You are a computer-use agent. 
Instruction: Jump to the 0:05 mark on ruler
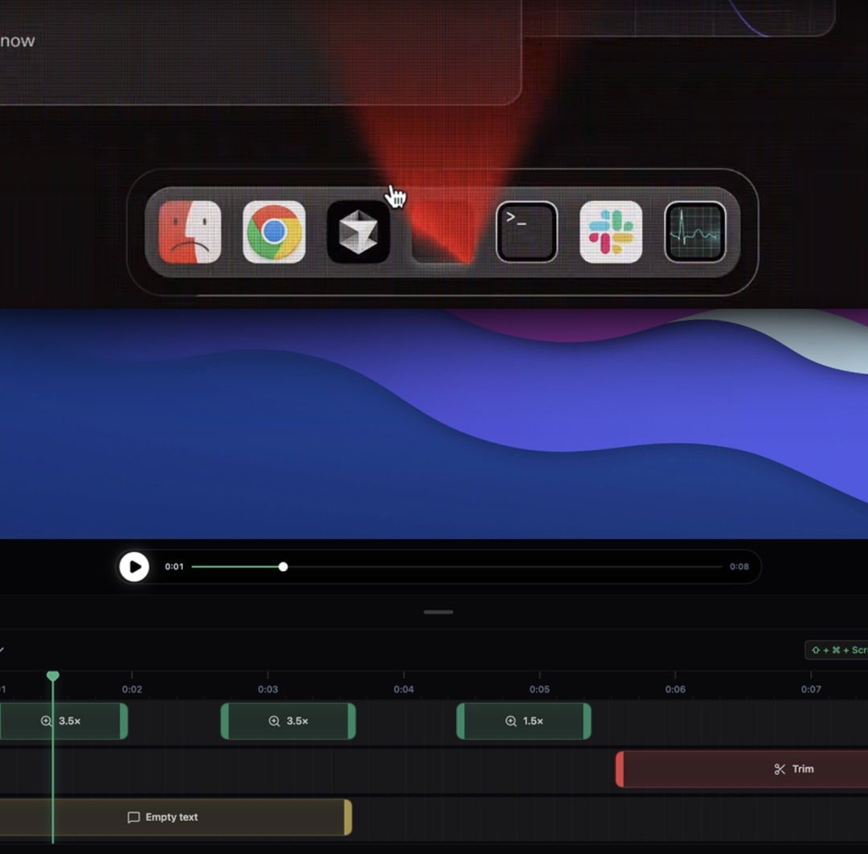pyautogui.click(x=539, y=689)
